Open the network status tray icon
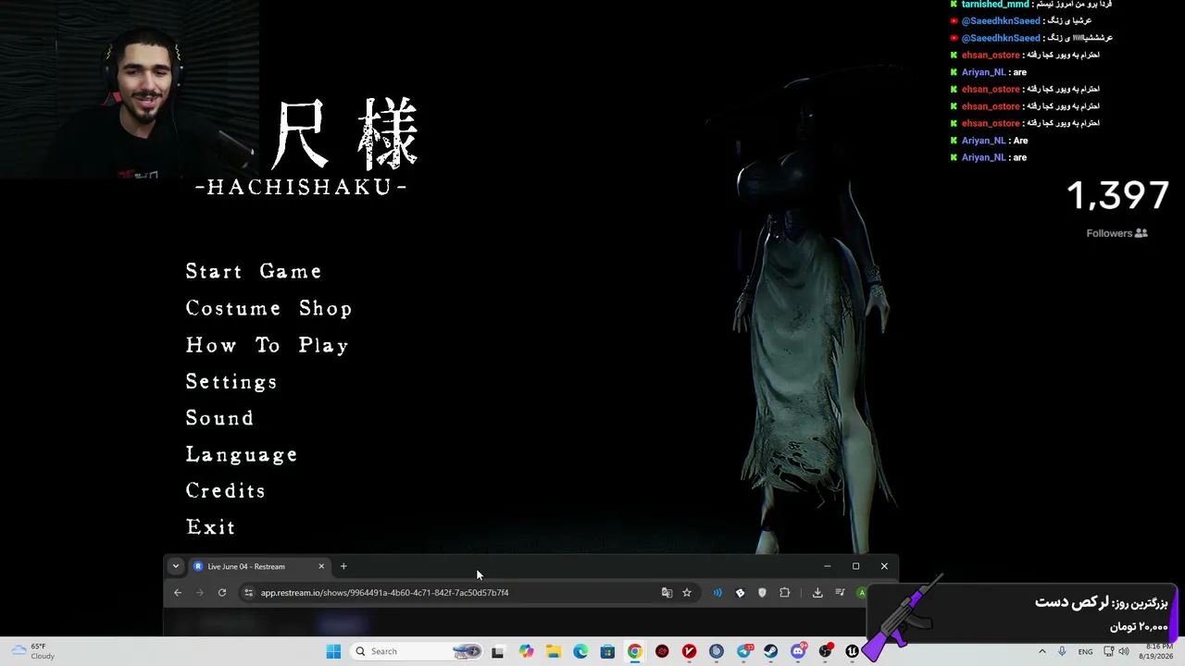 tap(1109, 651)
